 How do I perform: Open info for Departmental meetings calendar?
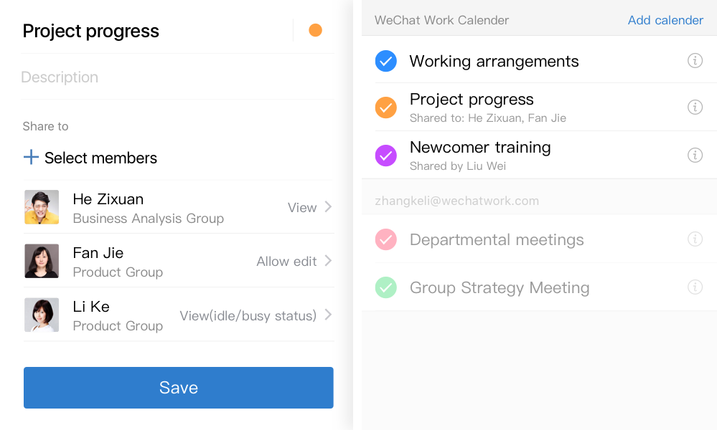click(x=695, y=239)
